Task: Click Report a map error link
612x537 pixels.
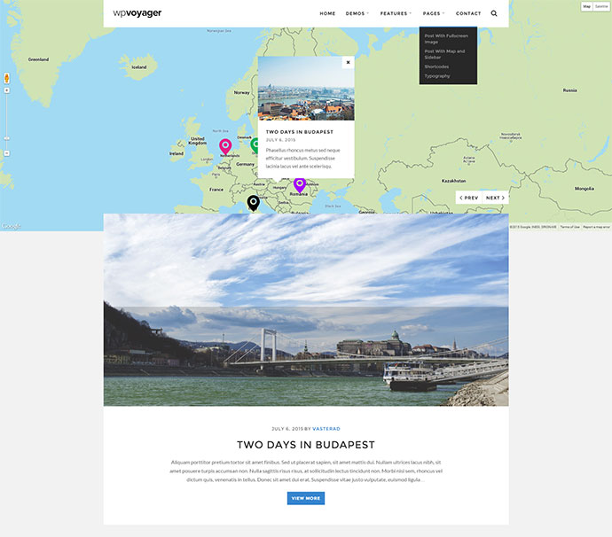Action: (x=596, y=227)
